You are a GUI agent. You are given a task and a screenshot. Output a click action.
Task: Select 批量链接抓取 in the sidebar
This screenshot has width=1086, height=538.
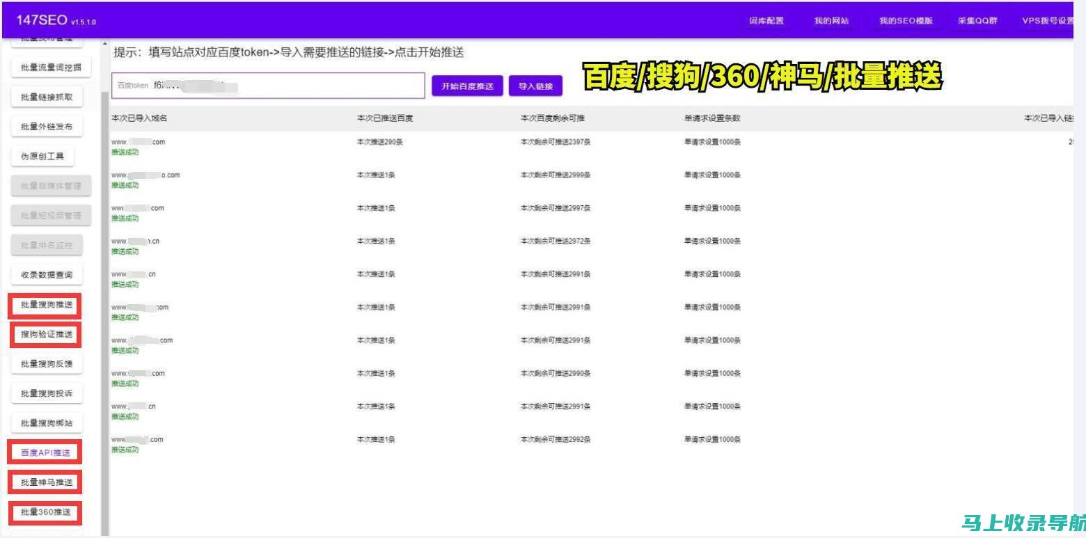(47, 97)
